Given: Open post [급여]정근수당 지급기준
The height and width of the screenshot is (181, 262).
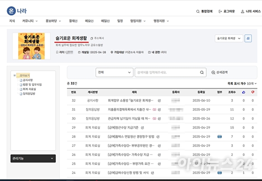Looking at the screenshot, I should click(123, 128).
